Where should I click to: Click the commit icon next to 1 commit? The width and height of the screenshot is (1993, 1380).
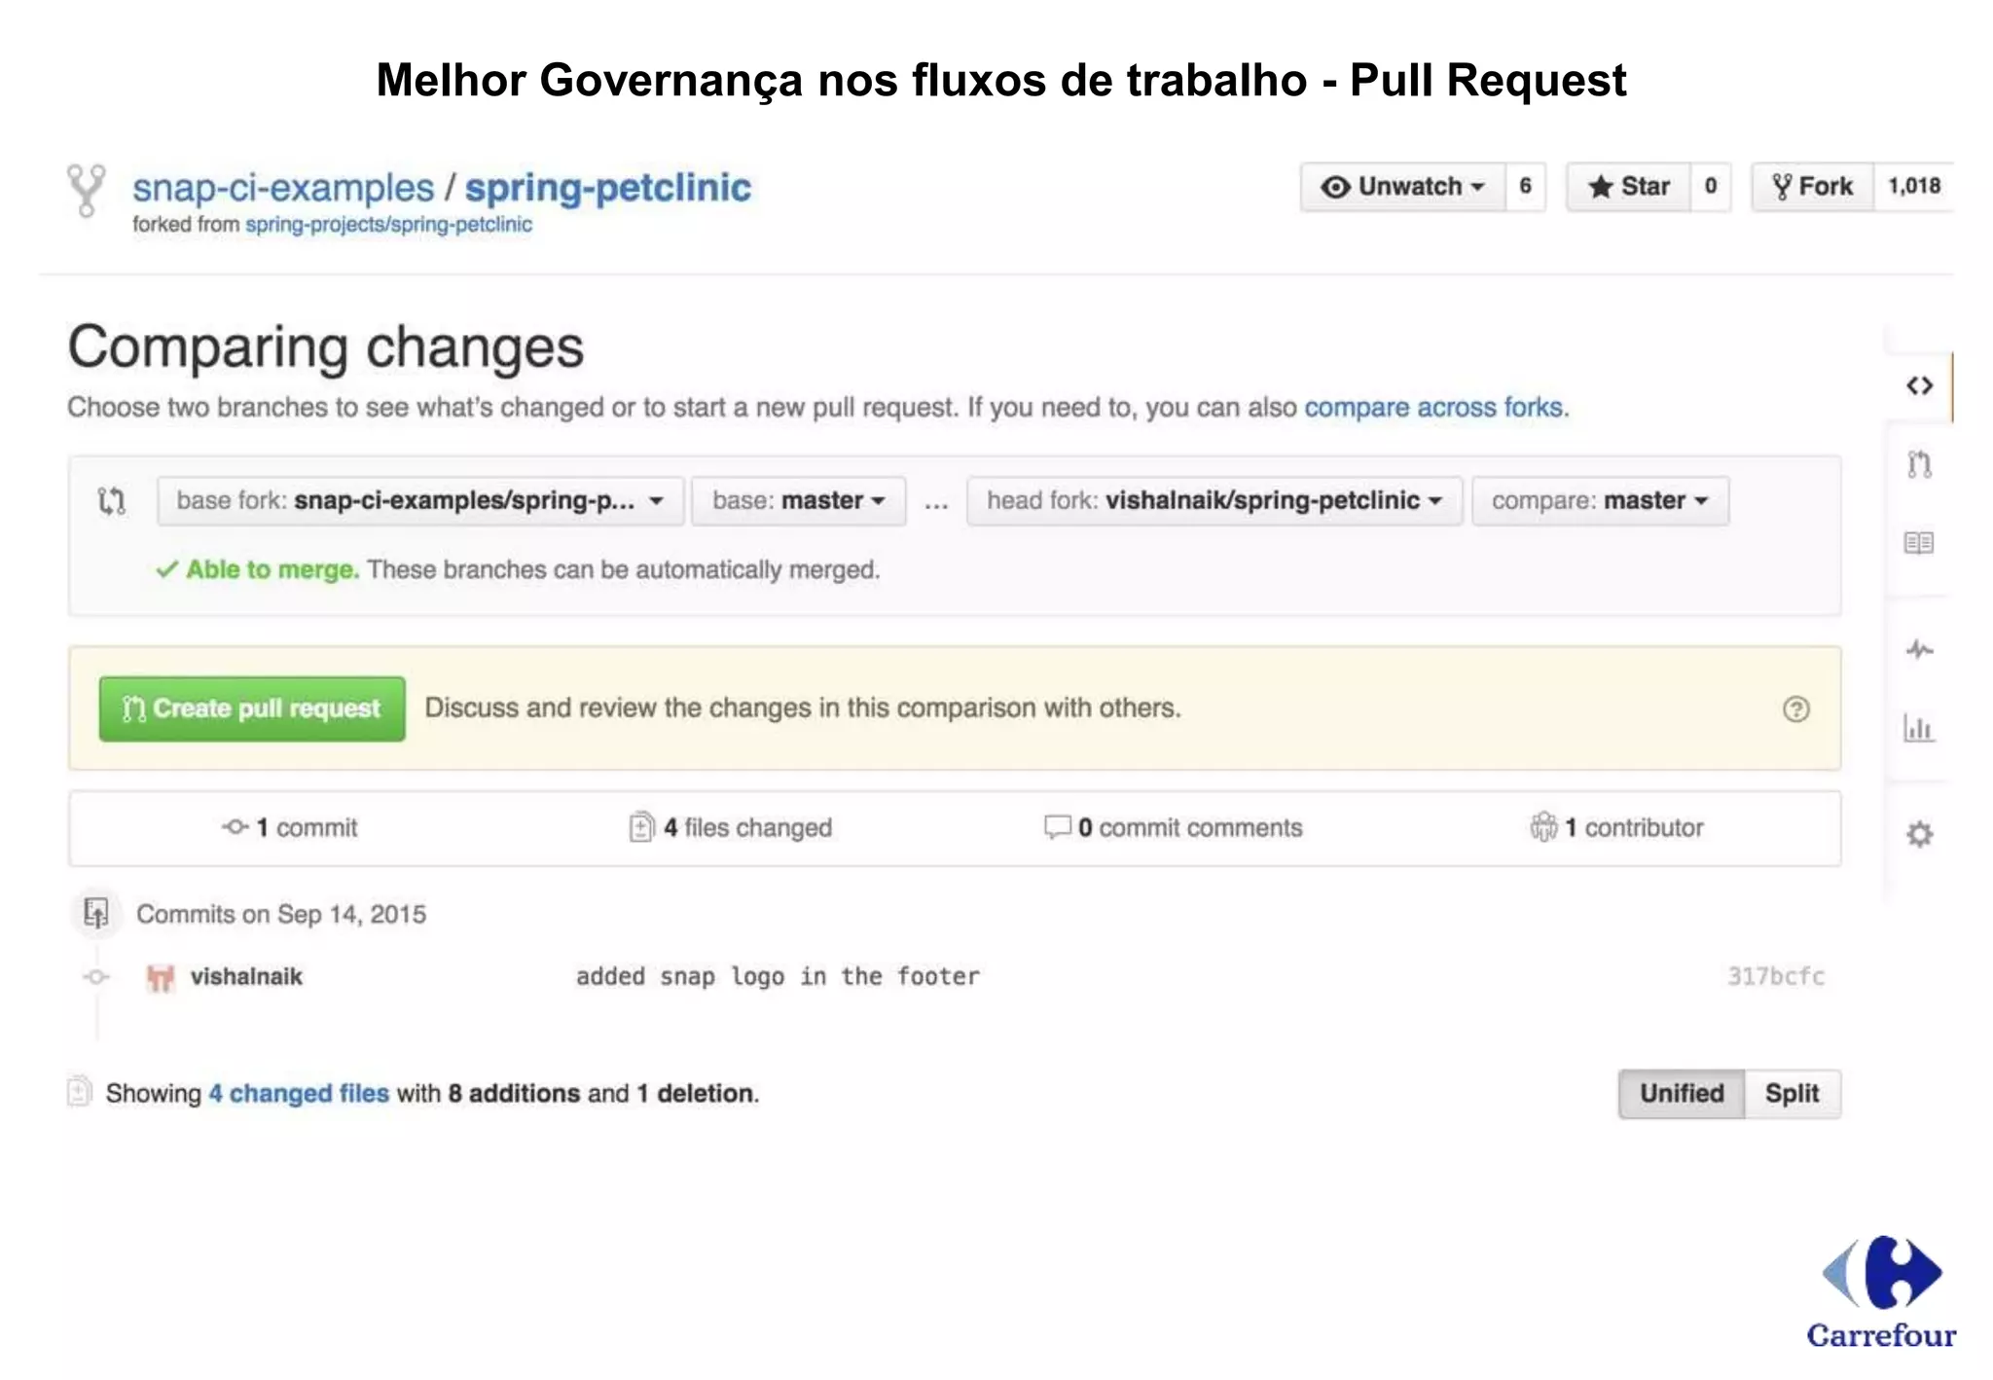235,827
